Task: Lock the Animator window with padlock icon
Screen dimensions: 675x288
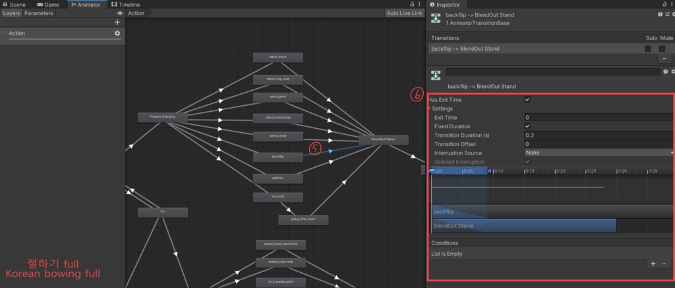Action: coord(412,5)
